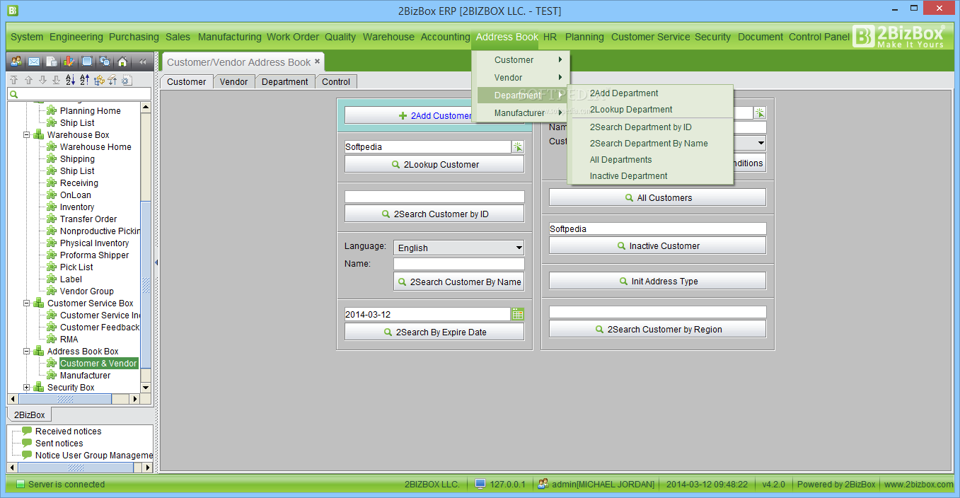This screenshot has height=498, width=960.
Task: Open the tree settings gear icon
Action: pyautogui.click(x=127, y=80)
